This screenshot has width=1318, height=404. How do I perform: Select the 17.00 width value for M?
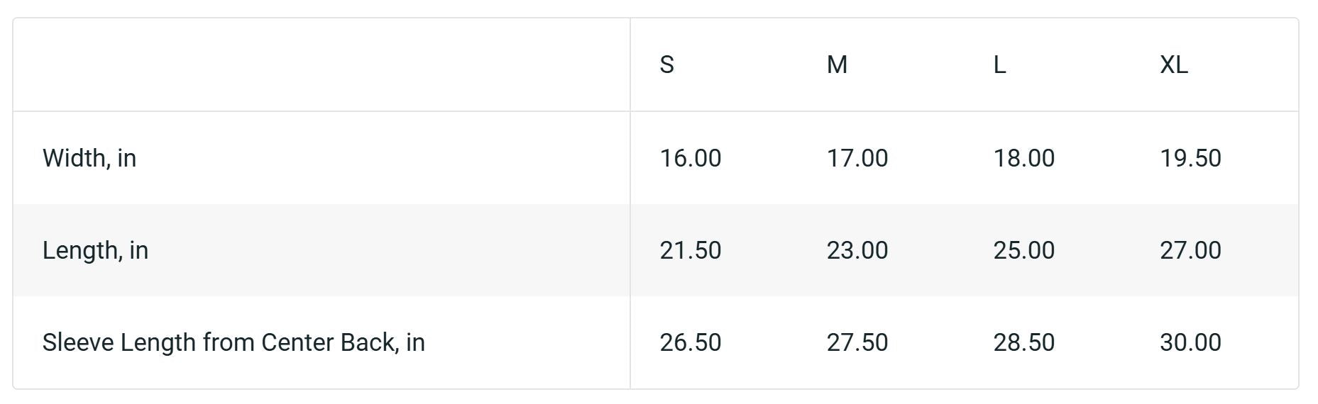coord(857,158)
